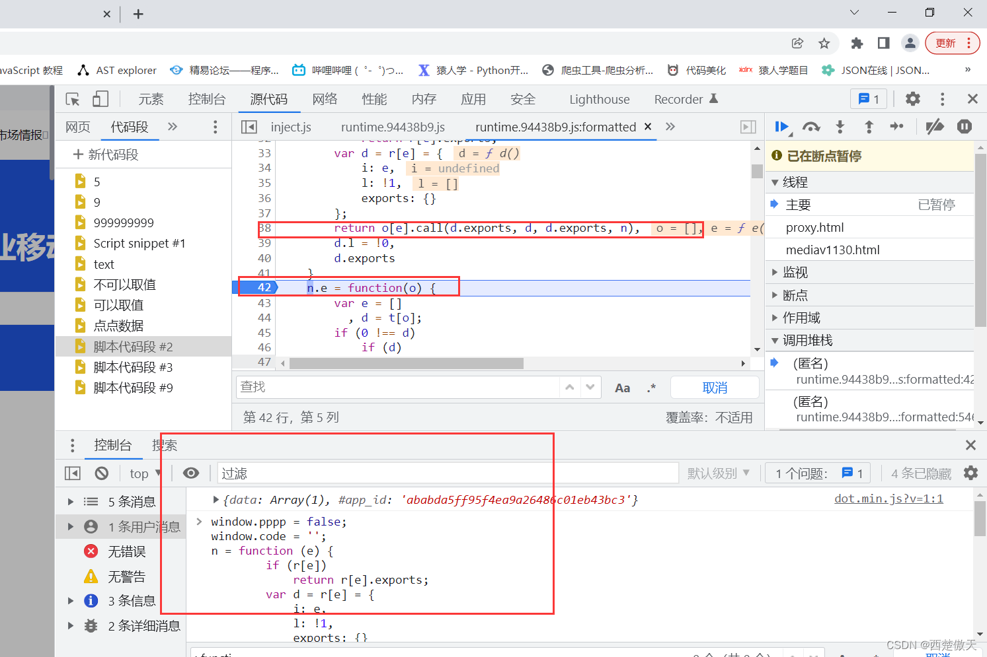Open DevTools more options menu

pyautogui.click(x=942, y=99)
